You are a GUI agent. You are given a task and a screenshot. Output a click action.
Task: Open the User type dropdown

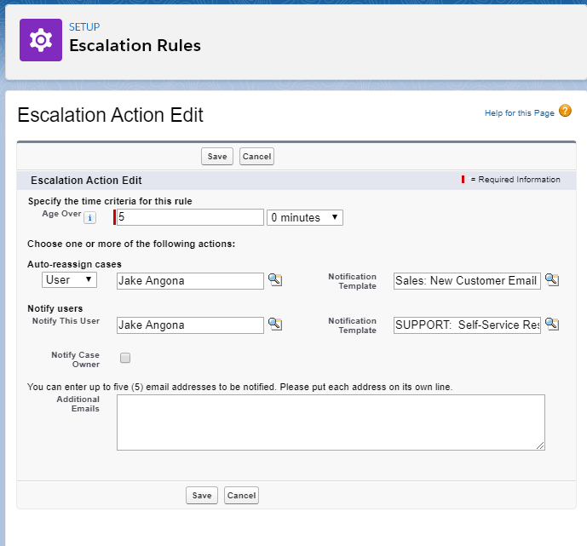click(x=69, y=280)
